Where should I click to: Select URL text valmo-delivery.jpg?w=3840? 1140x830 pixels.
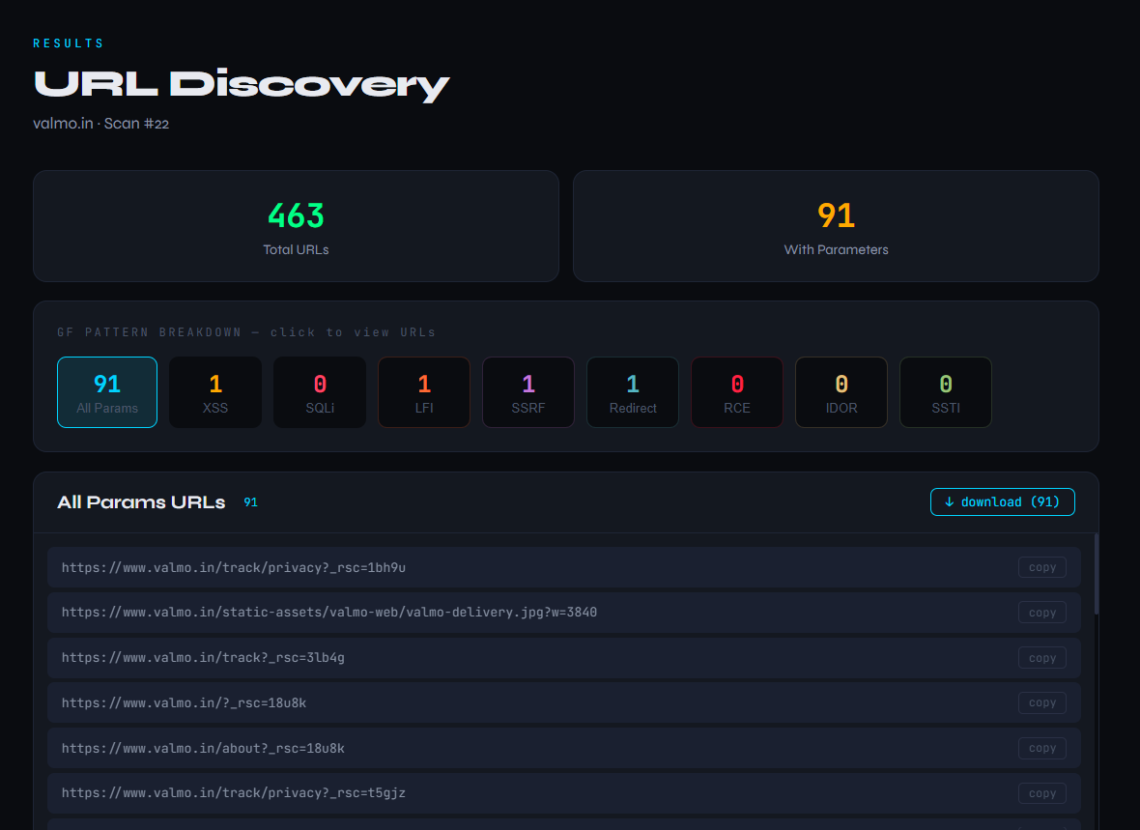click(x=329, y=613)
